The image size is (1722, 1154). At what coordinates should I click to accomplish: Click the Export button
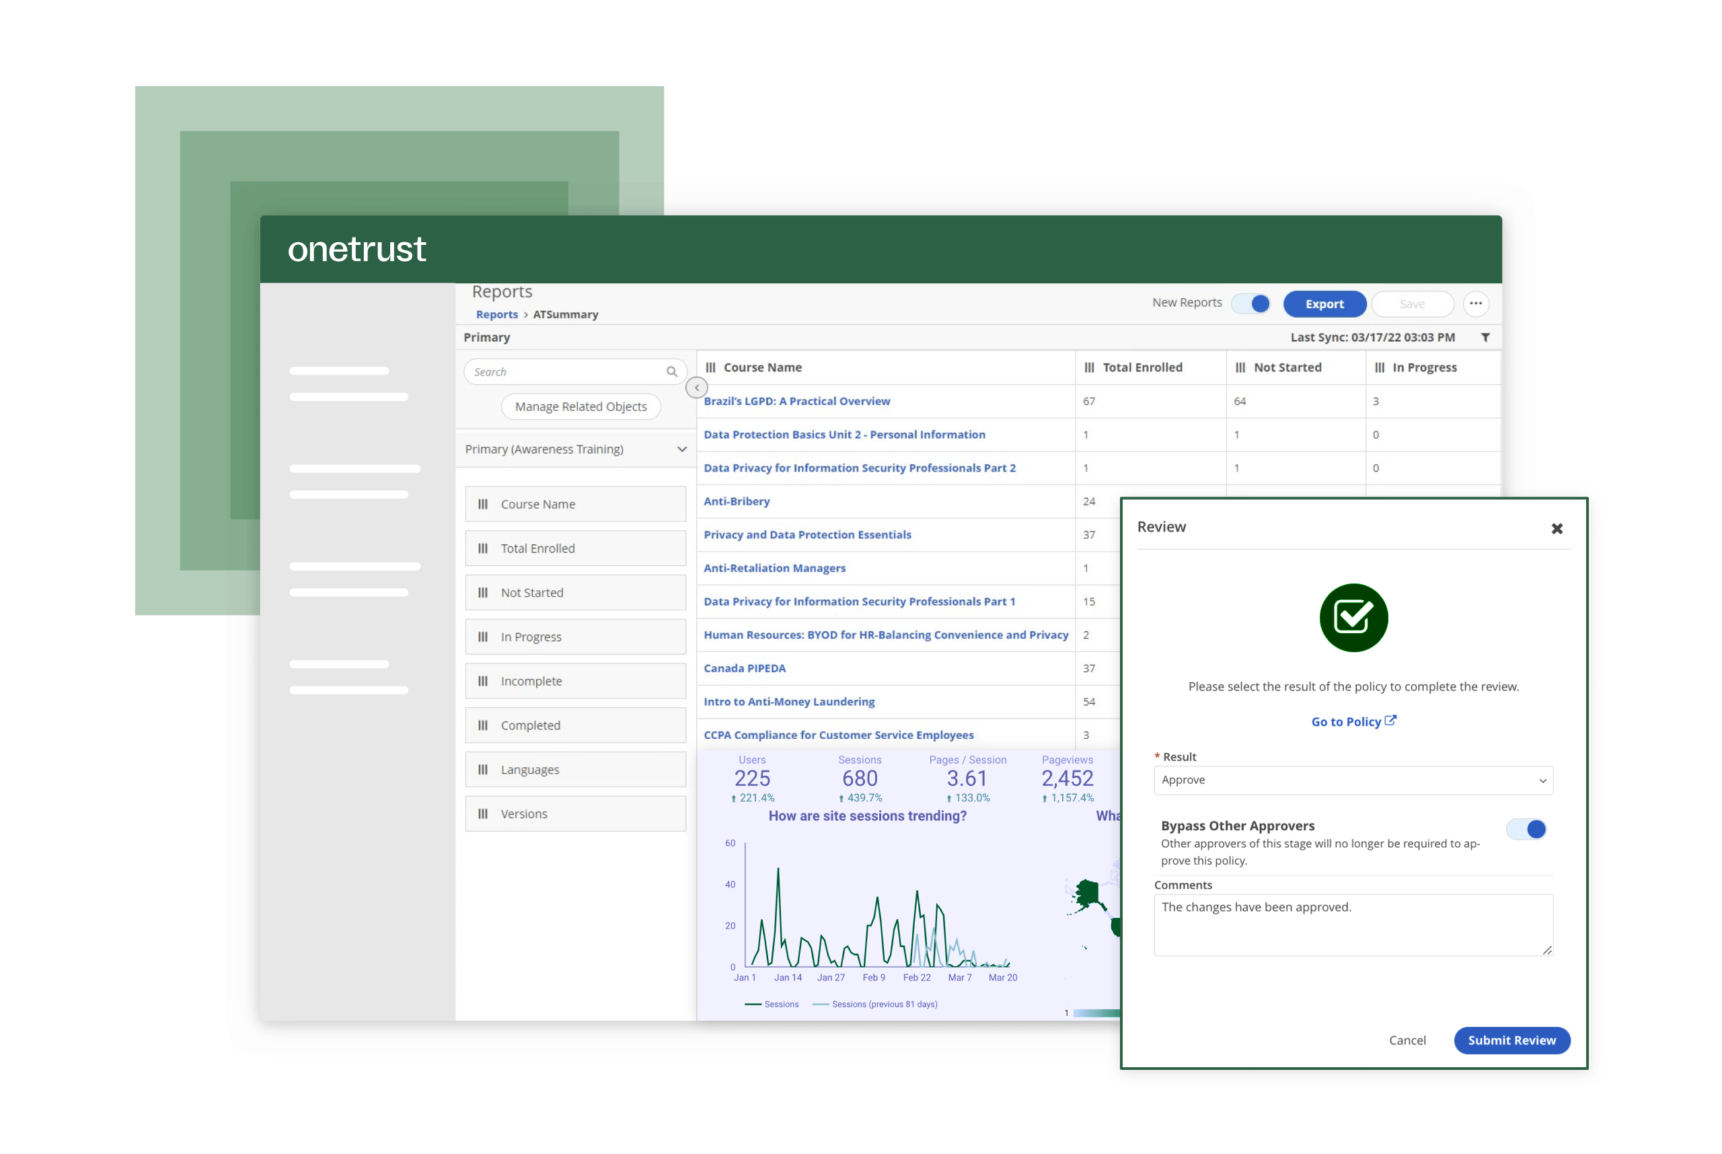(x=1324, y=304)
